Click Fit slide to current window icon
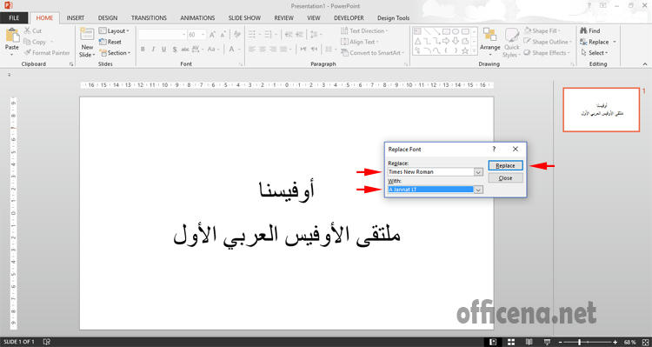Screen dimensions: 652x347 pos(644,342)
